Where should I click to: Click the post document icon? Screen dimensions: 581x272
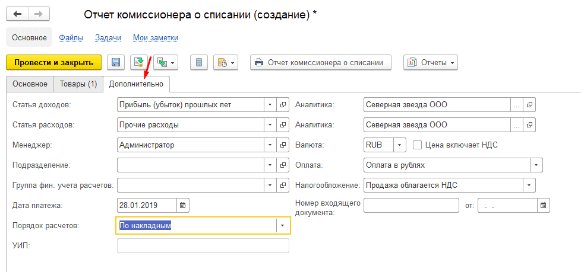138,62
